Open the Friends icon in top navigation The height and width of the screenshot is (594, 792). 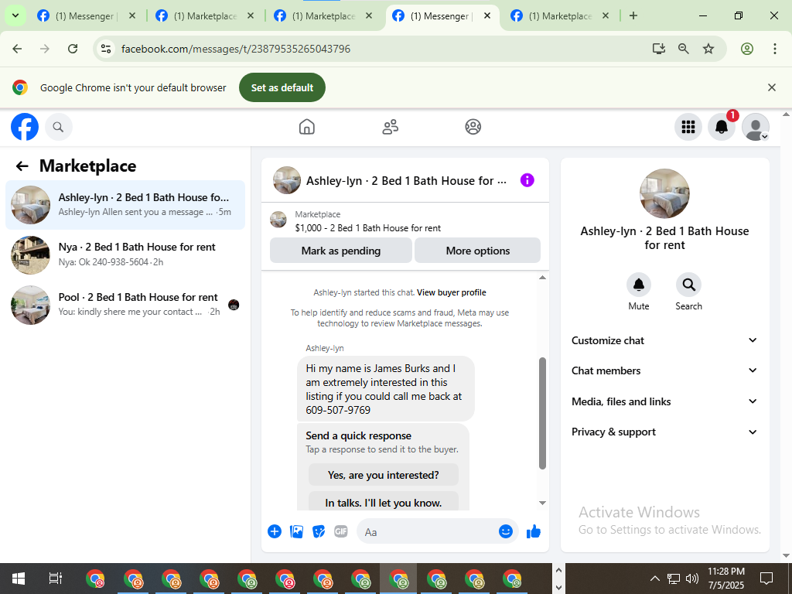(390, 127)
